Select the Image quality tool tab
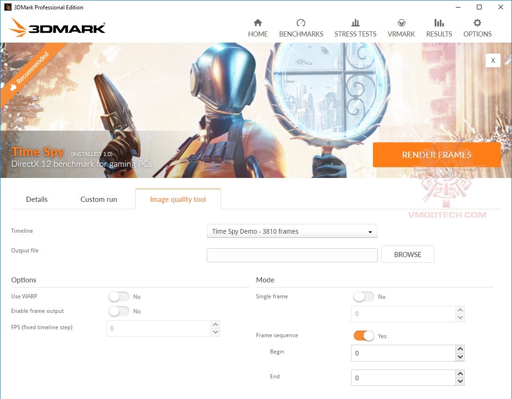The image size is (512, 399). tap(178, 199)
